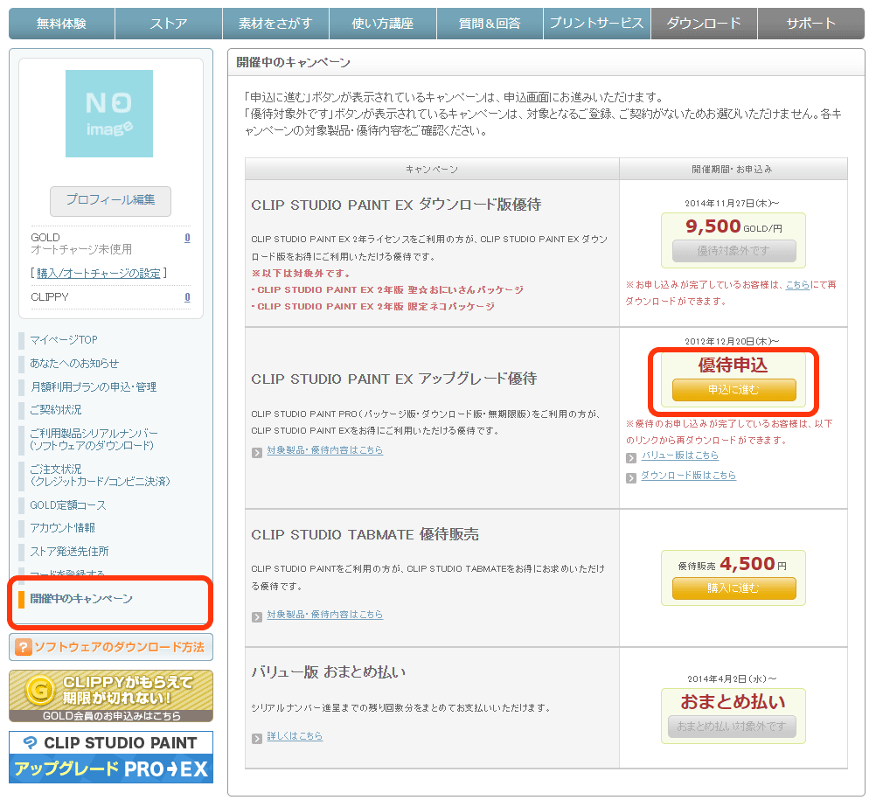The image size is (876, 800).
Task: Open バリュー版はこちら link
Action: pos(680,456)
